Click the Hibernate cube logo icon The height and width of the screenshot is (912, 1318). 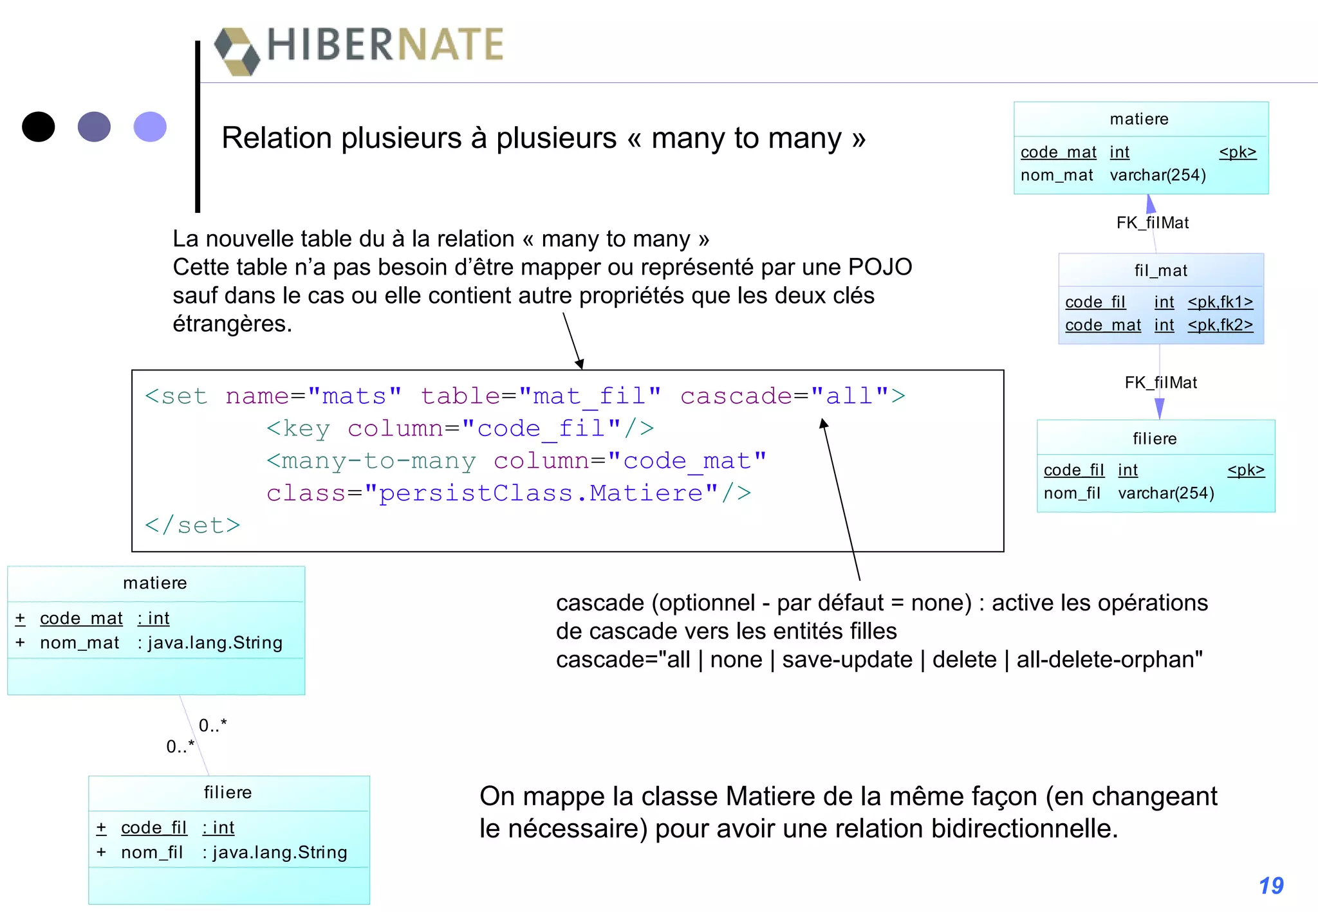tap(237, 51)
